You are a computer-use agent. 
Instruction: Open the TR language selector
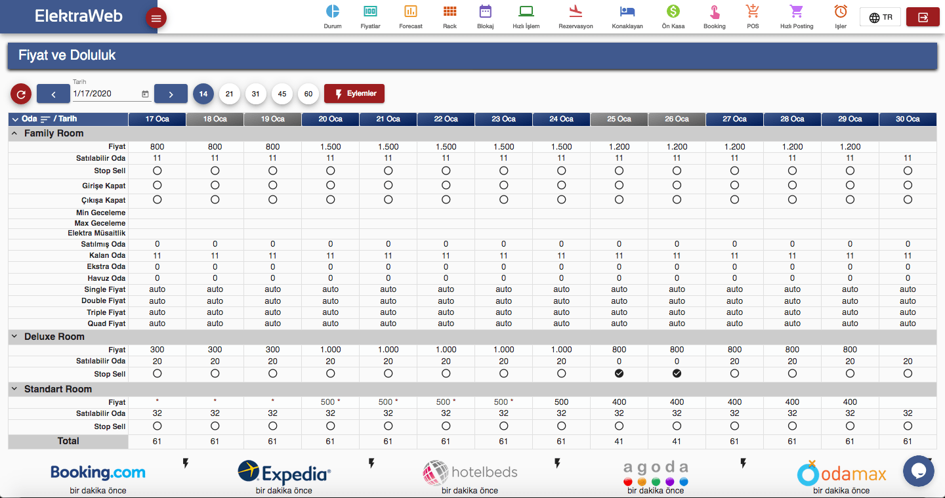880,18
